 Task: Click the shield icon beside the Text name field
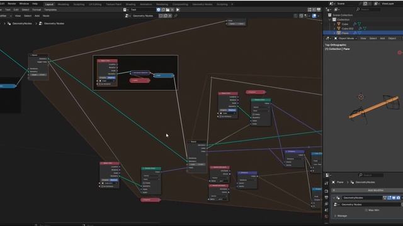pos(158,10)
